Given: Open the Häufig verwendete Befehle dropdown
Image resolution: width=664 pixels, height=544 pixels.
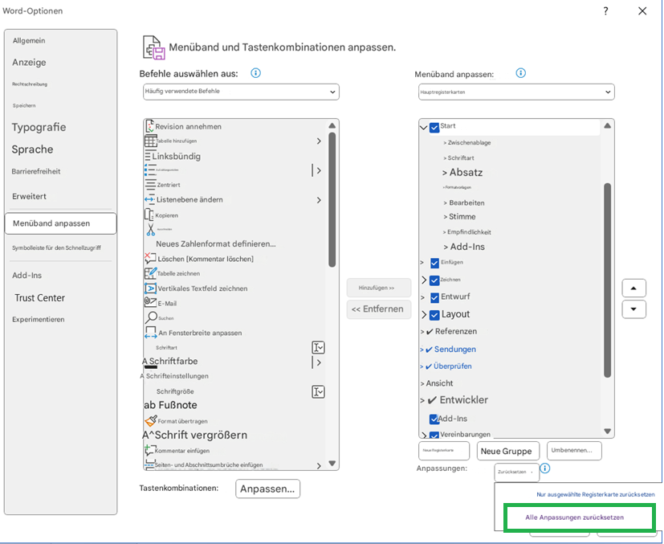Looking at the screenshot, I should click(x=241, y=92).
